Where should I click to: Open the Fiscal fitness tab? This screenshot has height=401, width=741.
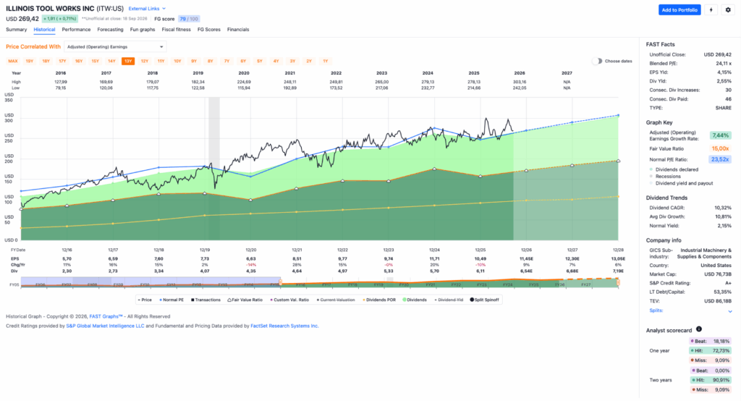tap(177, 30)
